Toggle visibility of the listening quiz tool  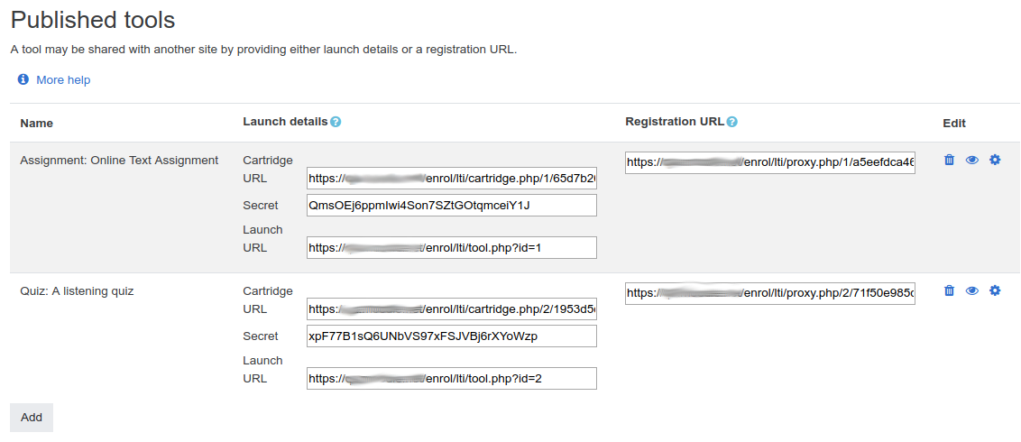[972, 290]
